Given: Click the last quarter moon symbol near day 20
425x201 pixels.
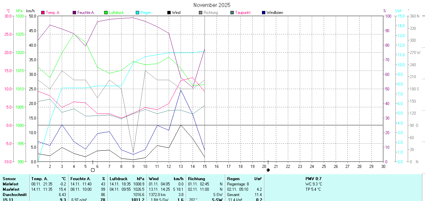Looking at the screenshot, I should point(268,170).
